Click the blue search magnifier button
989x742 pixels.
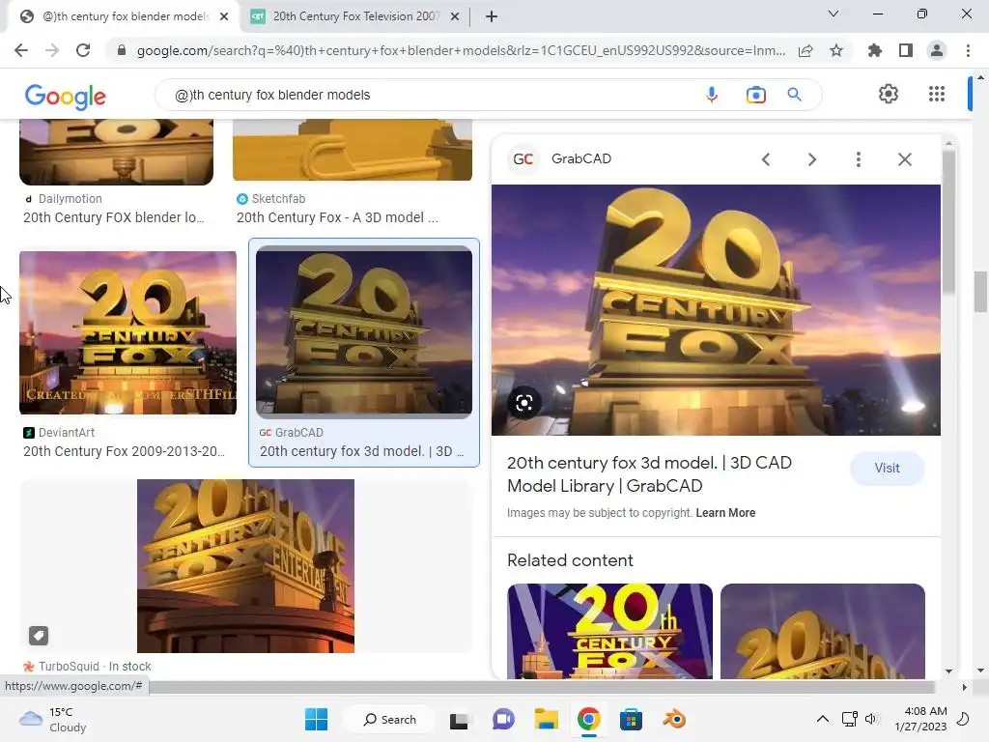point(794,95)
